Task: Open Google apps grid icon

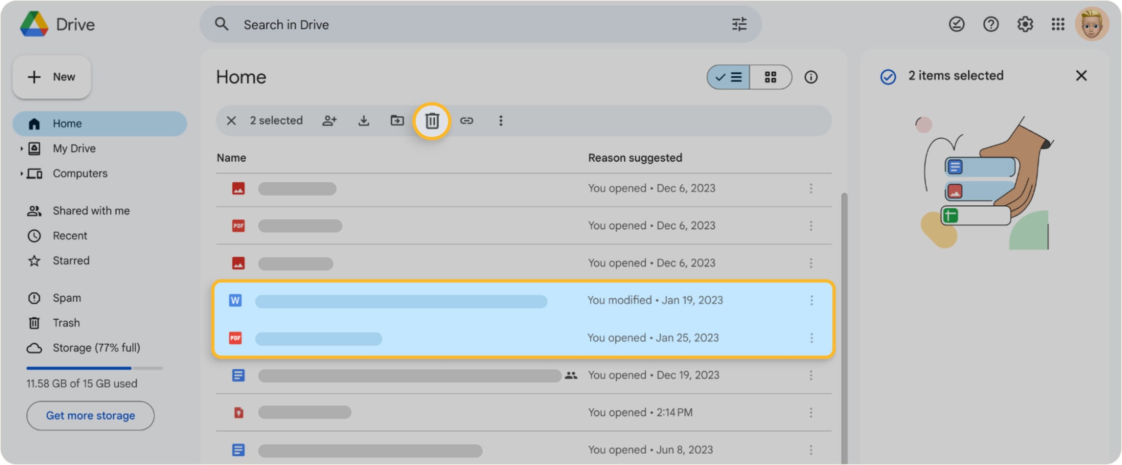Action: coord(1058,24)
